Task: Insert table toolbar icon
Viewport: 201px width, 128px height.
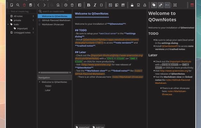Action: [123, 5]
